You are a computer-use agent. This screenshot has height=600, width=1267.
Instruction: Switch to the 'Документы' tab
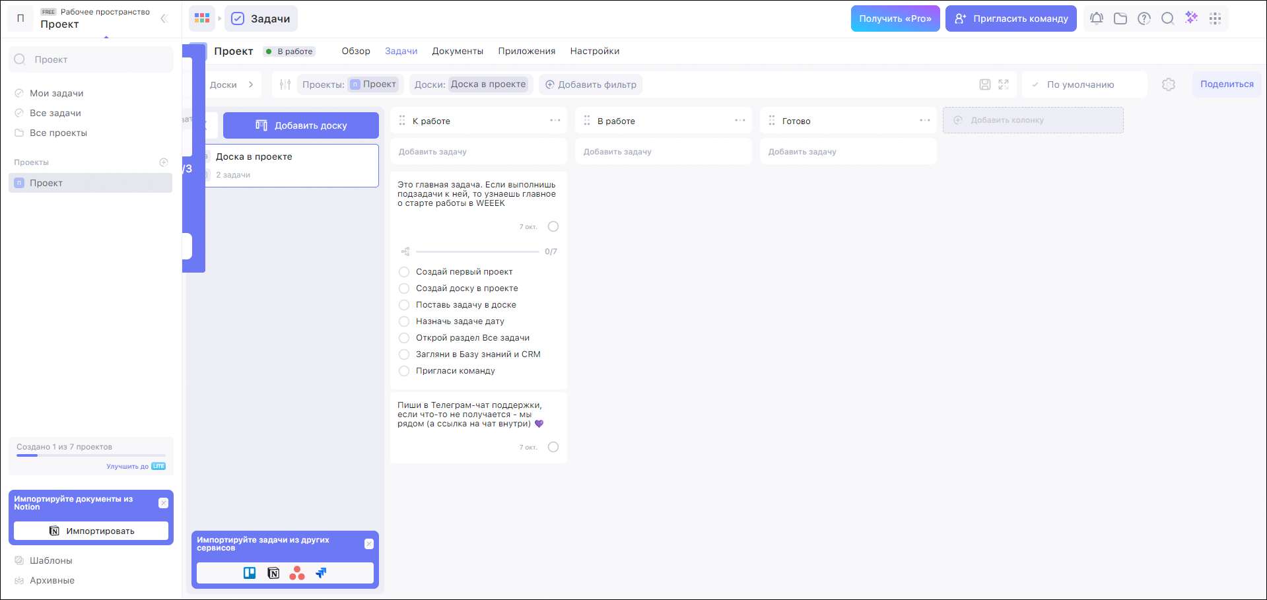pyautogui.click(x=458, y=51)
